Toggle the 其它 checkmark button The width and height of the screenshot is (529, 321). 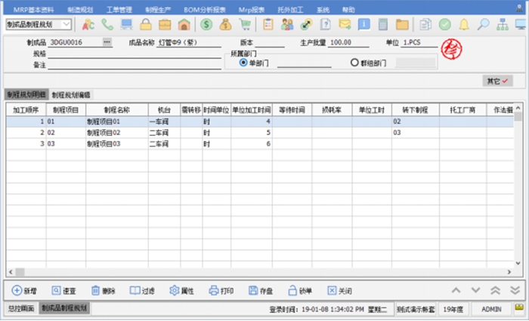click(497, 80)
